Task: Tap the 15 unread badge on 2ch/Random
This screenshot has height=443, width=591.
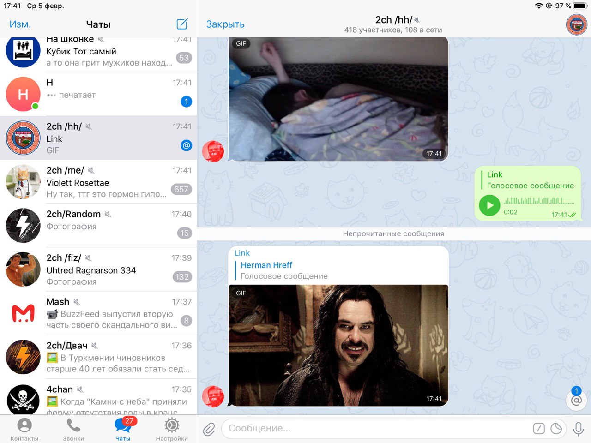Action: tap(185, 233)
